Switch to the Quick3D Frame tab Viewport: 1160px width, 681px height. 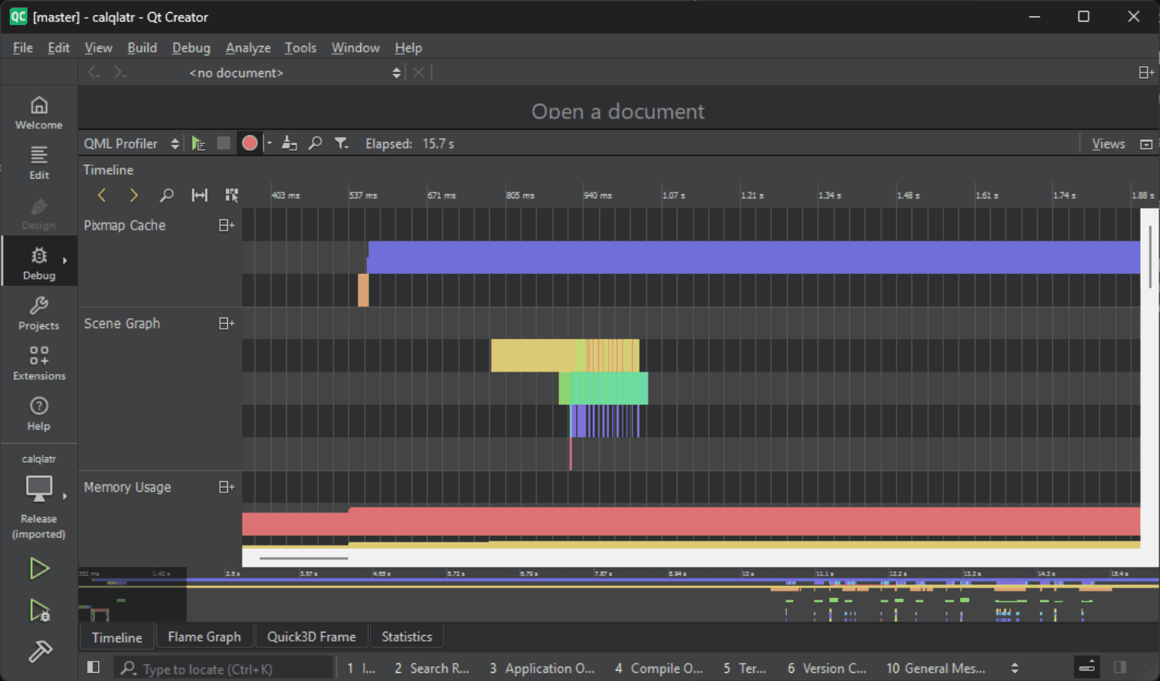click(311, 637)
